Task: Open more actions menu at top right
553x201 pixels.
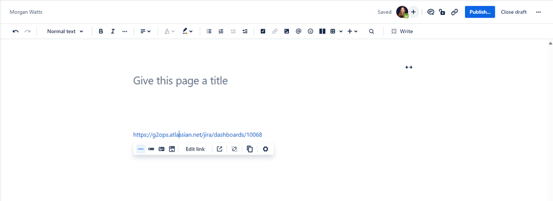Action: (538, 12)
